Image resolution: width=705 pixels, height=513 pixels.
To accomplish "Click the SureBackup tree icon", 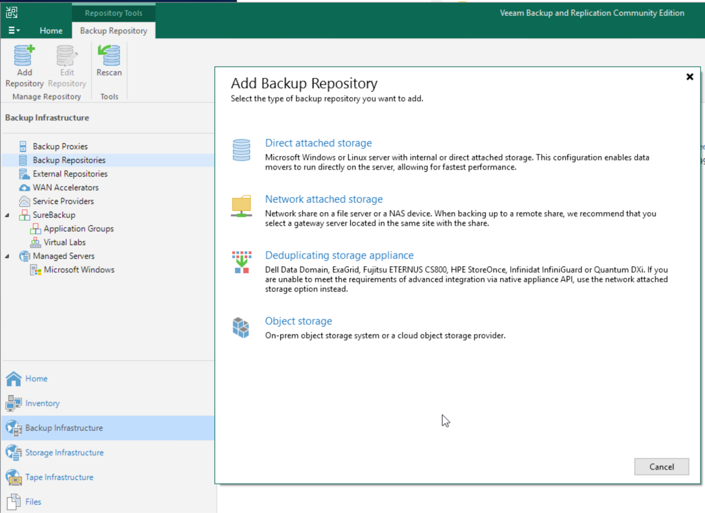I will (x=25, y=215).
